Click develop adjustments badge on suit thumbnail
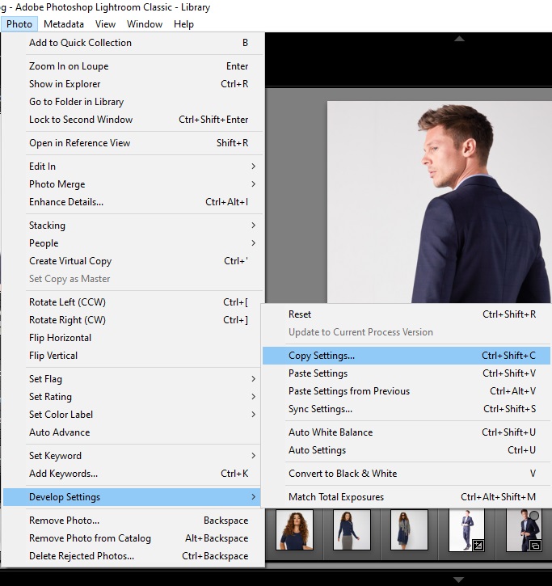The image size is (552, 586). (478, 546)
